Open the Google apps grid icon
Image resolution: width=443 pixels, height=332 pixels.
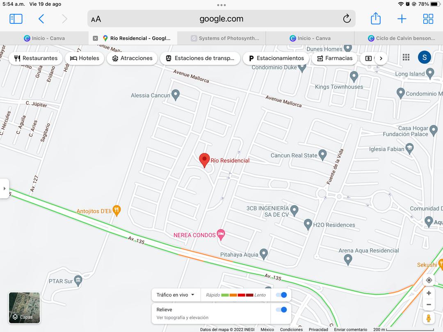(406, 57)
